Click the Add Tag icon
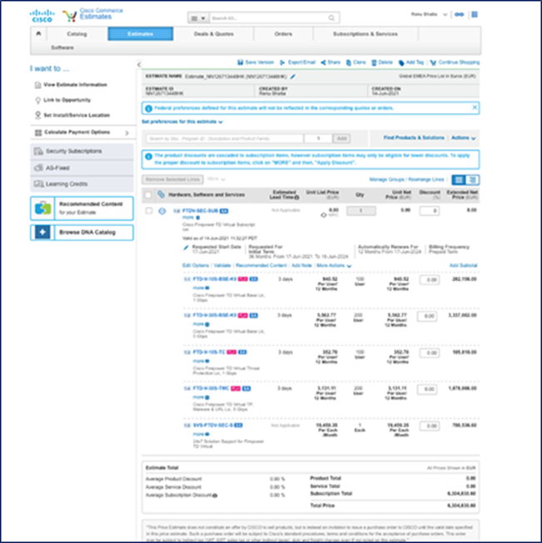542x543 pixels. 401,62
